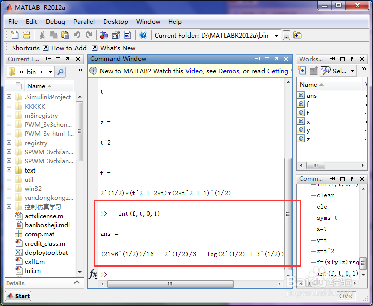Select the file actxlicense.m
This screenshot has width=373, height=306.
[44, 216]
